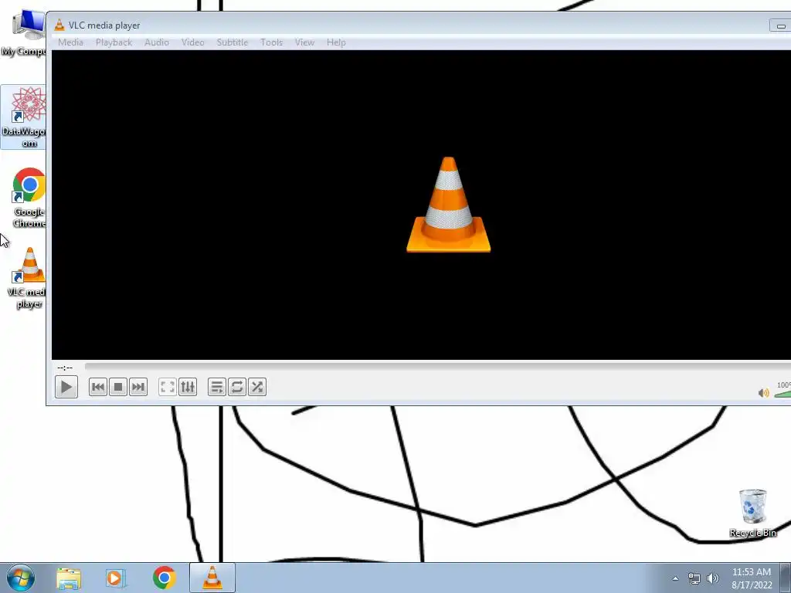The width and height of the screenshot is (791, 593).
Task: Open the View menu
Action: coord(304,42)
